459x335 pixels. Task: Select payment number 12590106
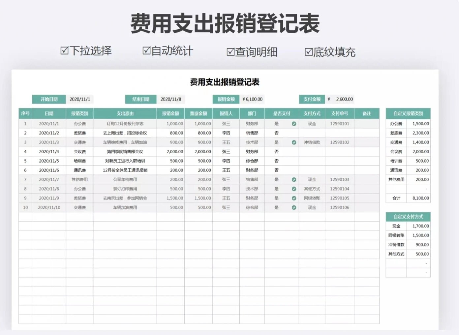pyautogui.click(x=340, y=207)
